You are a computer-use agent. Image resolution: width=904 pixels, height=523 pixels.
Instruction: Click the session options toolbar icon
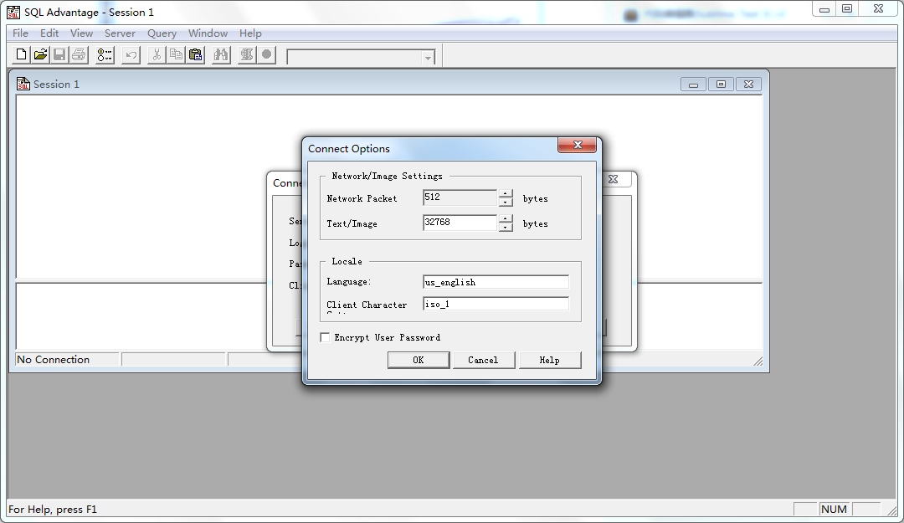tap(105, 54)
